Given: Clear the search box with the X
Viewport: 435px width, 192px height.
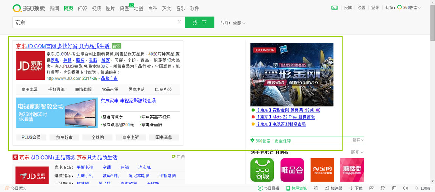Looking at the screenshot, I should (179, 22).
